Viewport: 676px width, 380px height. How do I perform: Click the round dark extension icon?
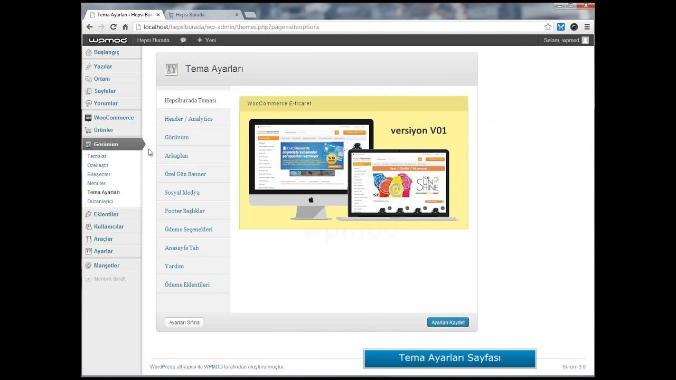tap(574, 27)
